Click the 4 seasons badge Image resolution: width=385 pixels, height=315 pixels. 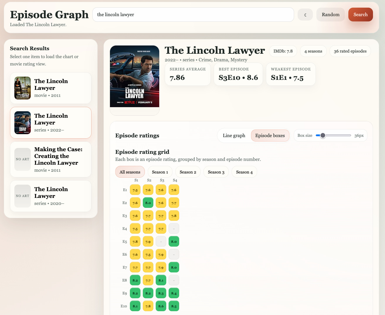313,51
